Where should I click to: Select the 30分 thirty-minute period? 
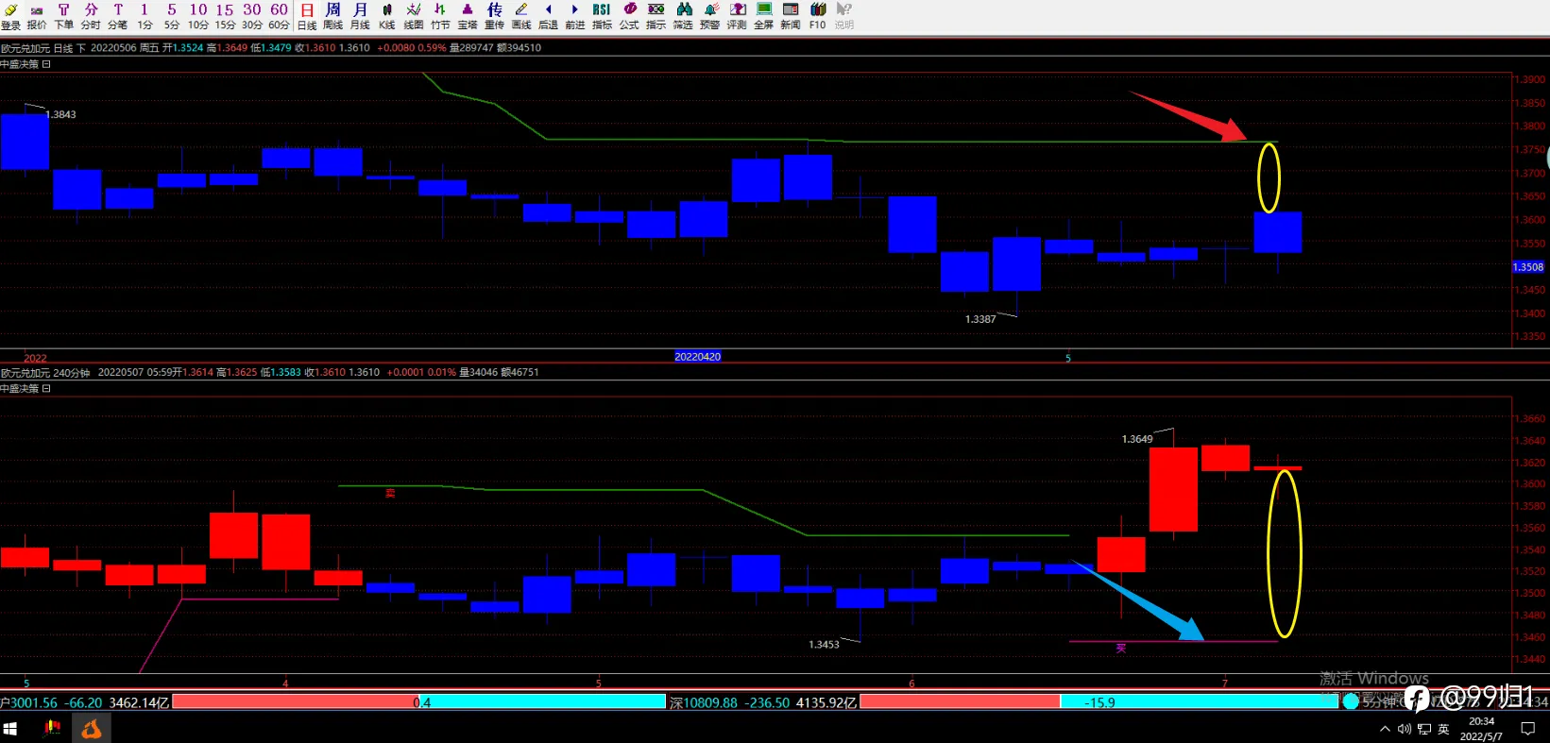pos(252,16)
